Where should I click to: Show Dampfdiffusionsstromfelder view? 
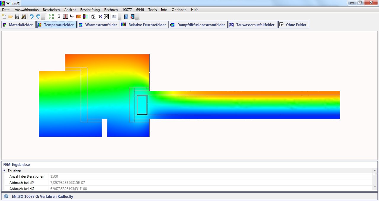pos(199,25)
